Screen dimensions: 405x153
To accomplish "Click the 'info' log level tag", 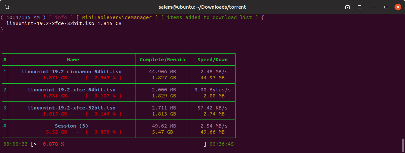I will point(61,17).
